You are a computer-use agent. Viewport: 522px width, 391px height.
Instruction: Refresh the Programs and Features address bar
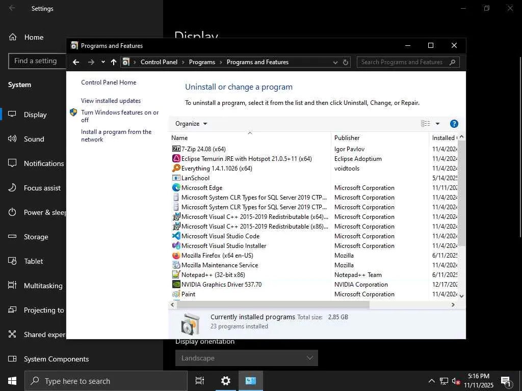coord(346,62)
